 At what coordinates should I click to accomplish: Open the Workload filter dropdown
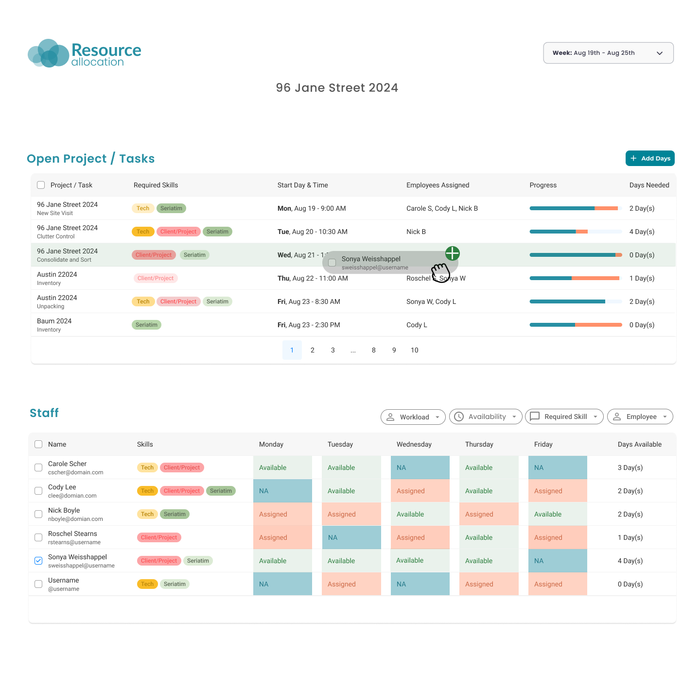tap(413, 417)
